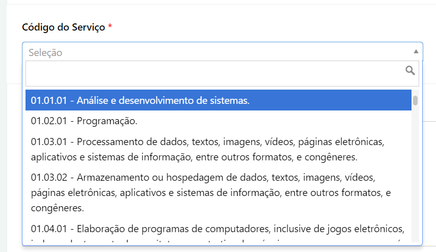The height and width of the screenshot is (252, 436).
Task: Click the magnifying glass search icon
Action: [x=410, y=70]
